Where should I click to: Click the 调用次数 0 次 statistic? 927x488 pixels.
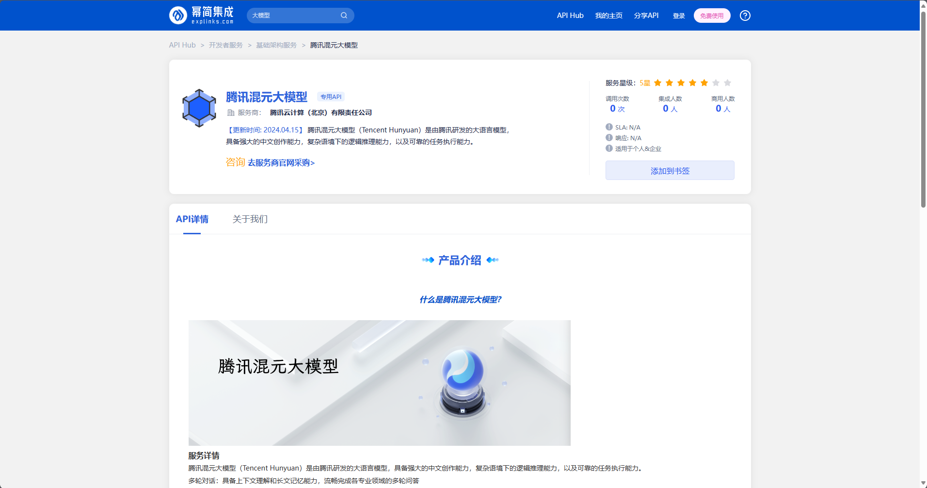point(617,104)
